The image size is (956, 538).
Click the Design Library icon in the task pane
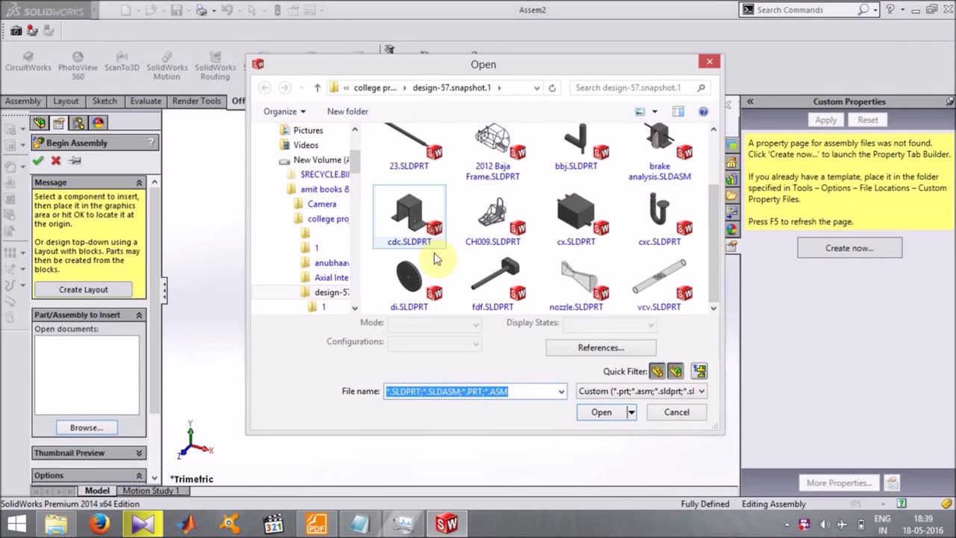click(731, 179)
